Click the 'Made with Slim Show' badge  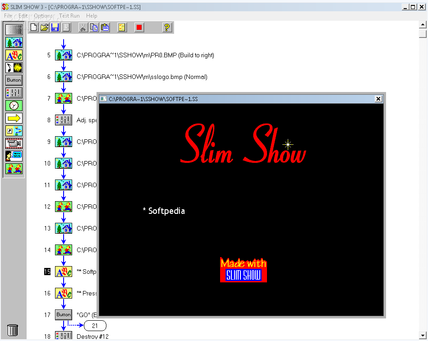pos(244,270)
